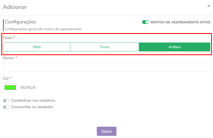Open the green color swatch picker
This screenshot has height=138, width=213.
pos(10,88)
